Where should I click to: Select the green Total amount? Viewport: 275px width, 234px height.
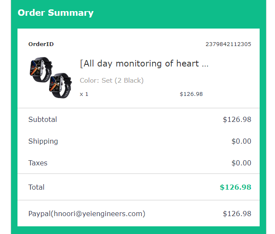(235, 187)
